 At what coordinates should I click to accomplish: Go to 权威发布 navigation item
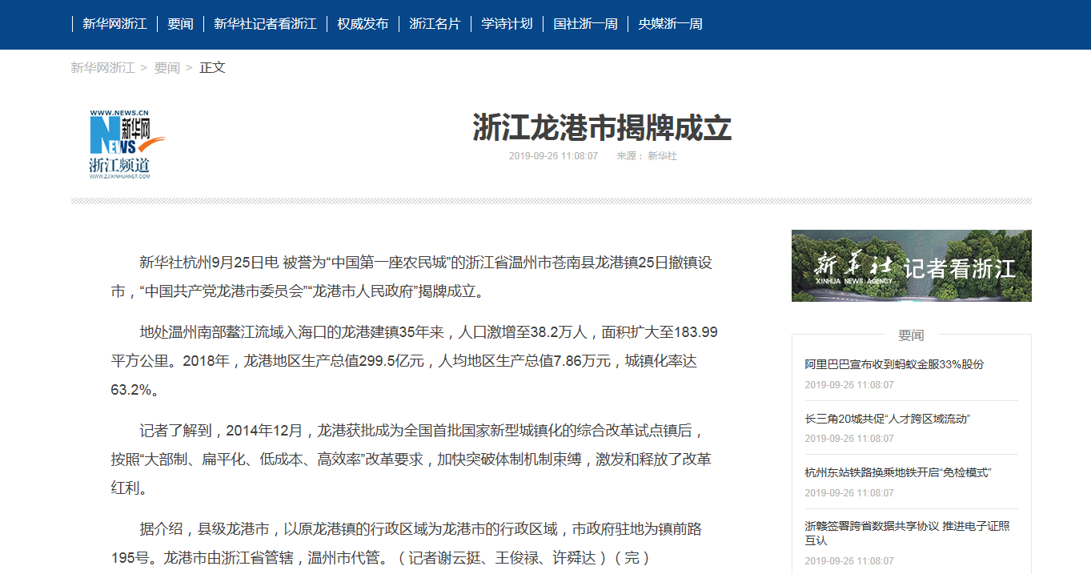coord(363,24)
